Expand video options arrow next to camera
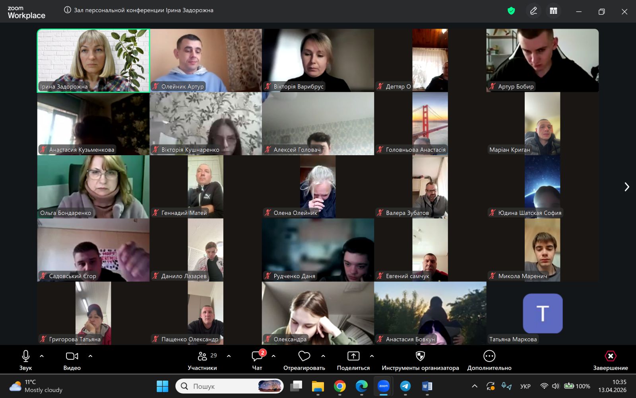 (x=90, y=356)
